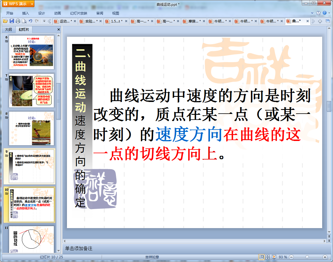
Task: Redo the last undone action
Action: click(37, 21)
